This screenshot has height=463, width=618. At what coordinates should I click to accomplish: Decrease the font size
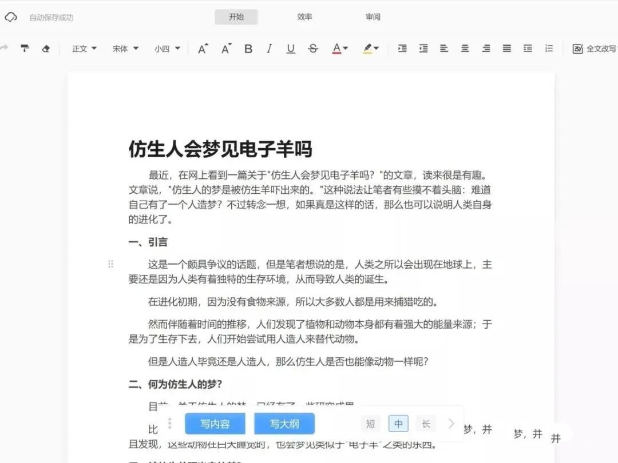click(226, 49)
